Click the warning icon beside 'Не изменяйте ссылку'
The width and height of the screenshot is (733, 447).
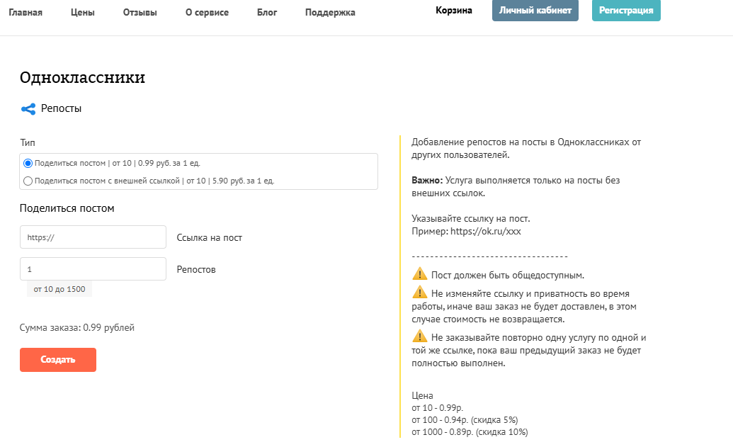point(419,293)
